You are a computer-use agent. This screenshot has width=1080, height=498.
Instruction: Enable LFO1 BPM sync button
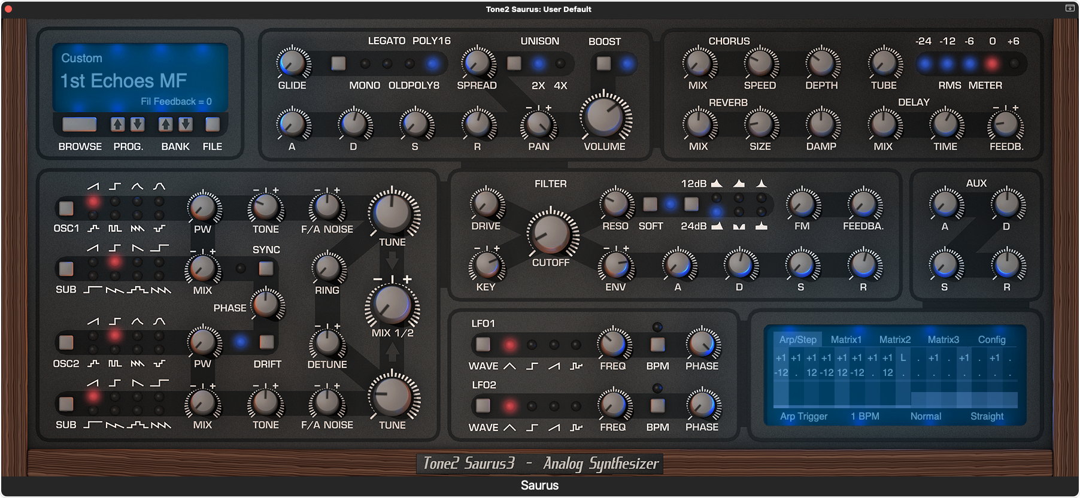pyautogui.click(x=657, y=344)
